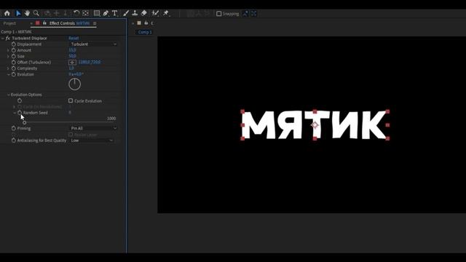Toggle the Evolution stopwatch

tap(14, 74)
